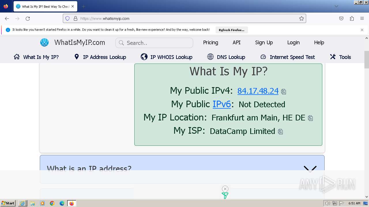Click the home icon beside What Is My IP?
This screenshot has width=369, height=207.
[17, 57]
